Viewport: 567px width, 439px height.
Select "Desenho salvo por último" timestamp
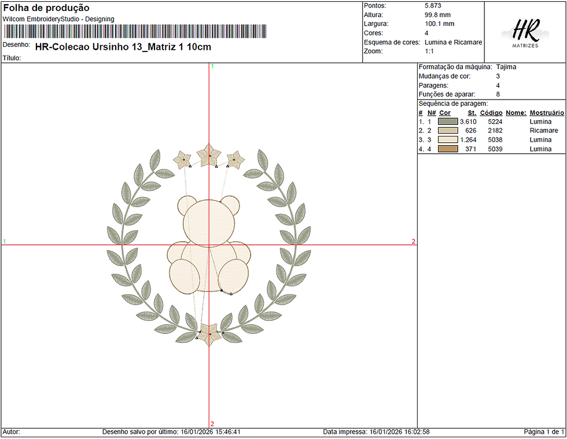[171, 431]
